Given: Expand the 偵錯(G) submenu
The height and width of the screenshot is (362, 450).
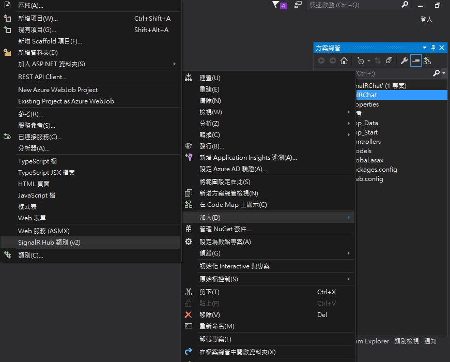Looking at the screenshot, I should pyautogui.click(x=349, y=253).
